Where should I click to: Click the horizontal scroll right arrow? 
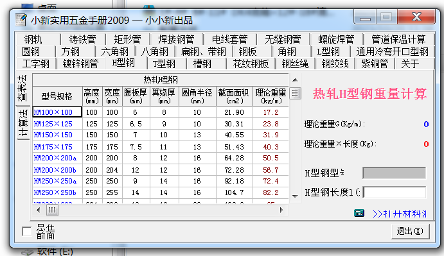pos(281,210)
